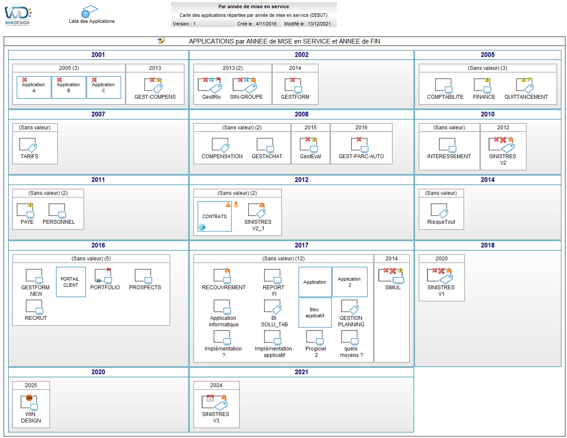The image size is (567, 438).
Task: Select the GestEval application icon
Action: coord(310,145)
